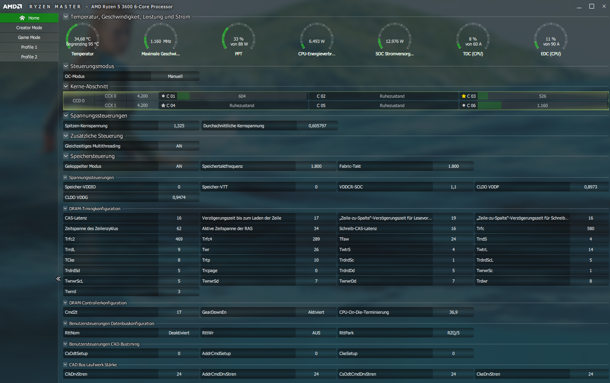Viewport: 610px width, 383px height.
Task: Click the Gleichzeitiges Multithreading AN value
Action: tap(179, 146)
